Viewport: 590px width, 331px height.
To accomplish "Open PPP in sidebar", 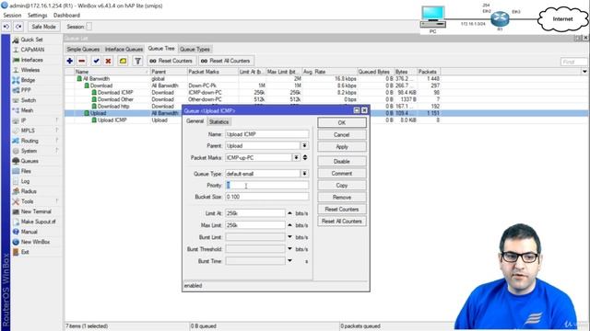I will coord(26,90).
